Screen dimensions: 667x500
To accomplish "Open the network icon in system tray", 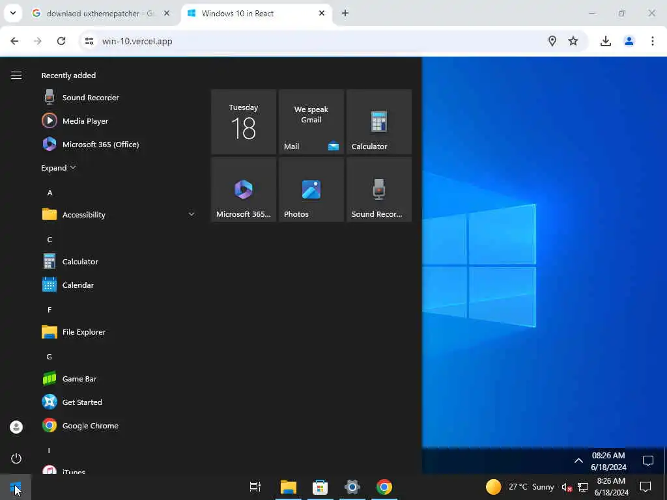I will pos(583,487).
